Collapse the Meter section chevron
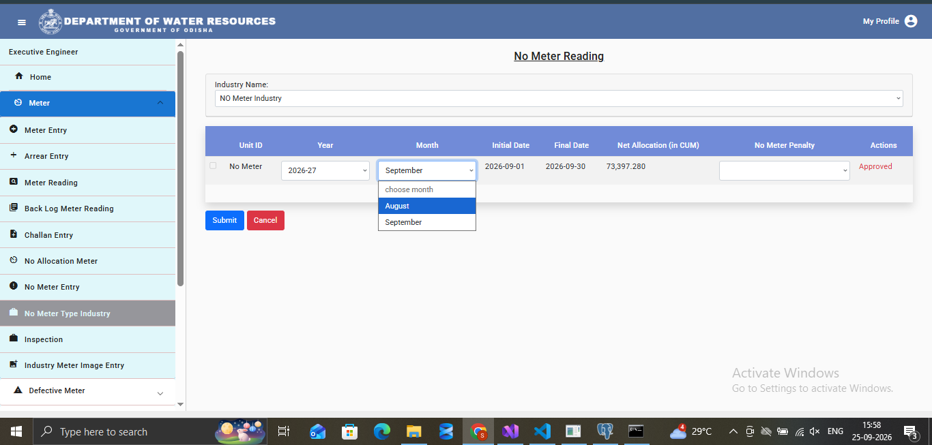This screenshot has height=445, width=932. 160,103
